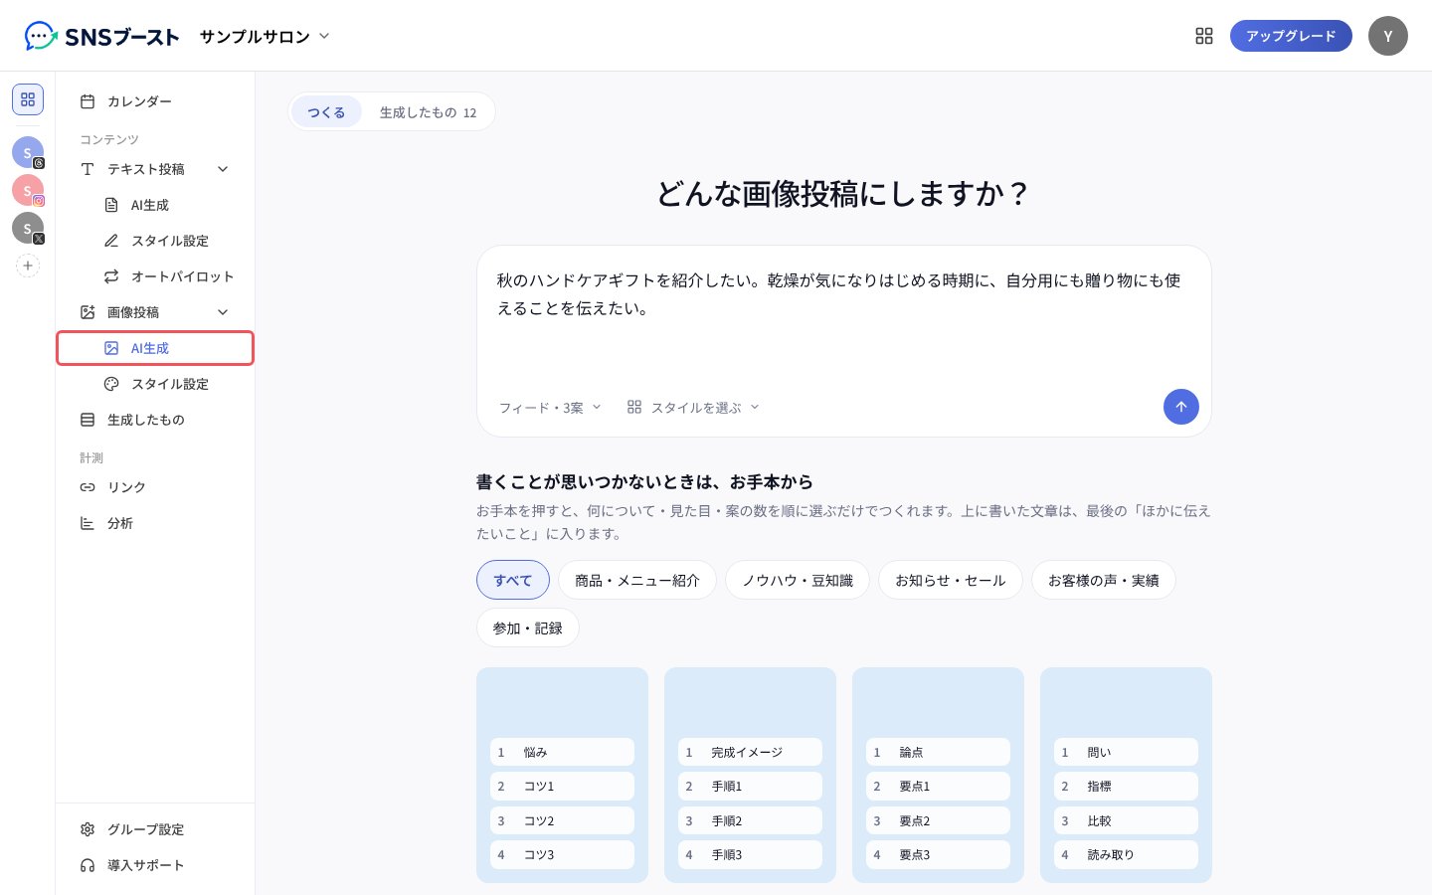1432x895 pixels.
Task: Select the dashboard grid icon in left rail
Action: click(28, 99)
